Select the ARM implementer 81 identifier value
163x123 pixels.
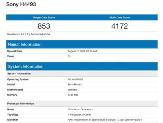tap(105, 120)
